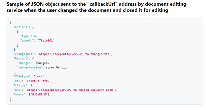The image size is (206, 110).
Task: Select the "docx" filetype value
Action: pyautogui.click(x=39, y=76)
